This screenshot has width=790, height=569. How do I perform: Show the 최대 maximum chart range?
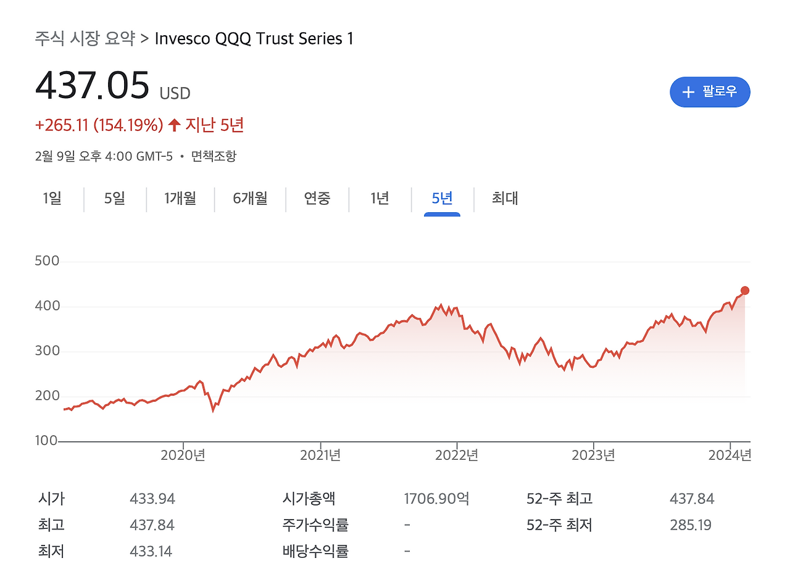click(505, 199)
